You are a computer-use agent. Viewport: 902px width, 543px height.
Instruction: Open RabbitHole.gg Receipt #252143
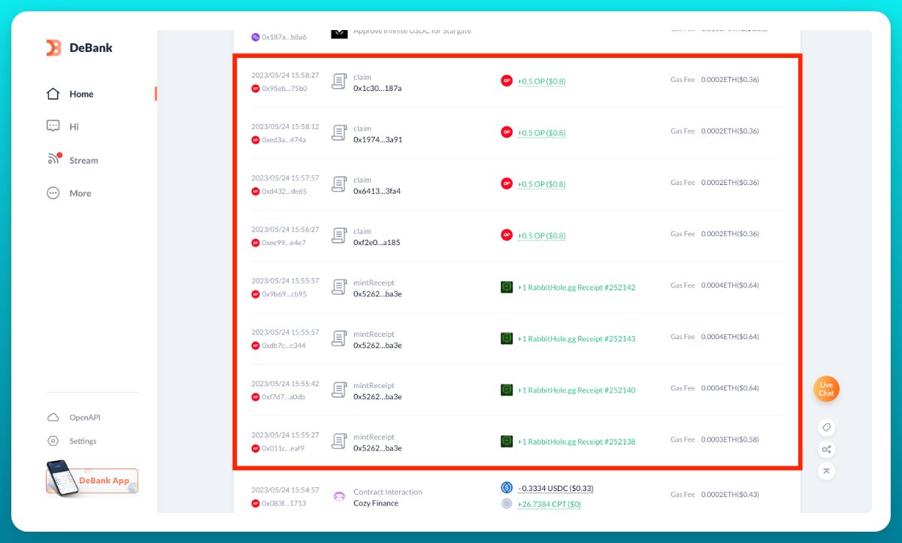click(x=577, y=338)
